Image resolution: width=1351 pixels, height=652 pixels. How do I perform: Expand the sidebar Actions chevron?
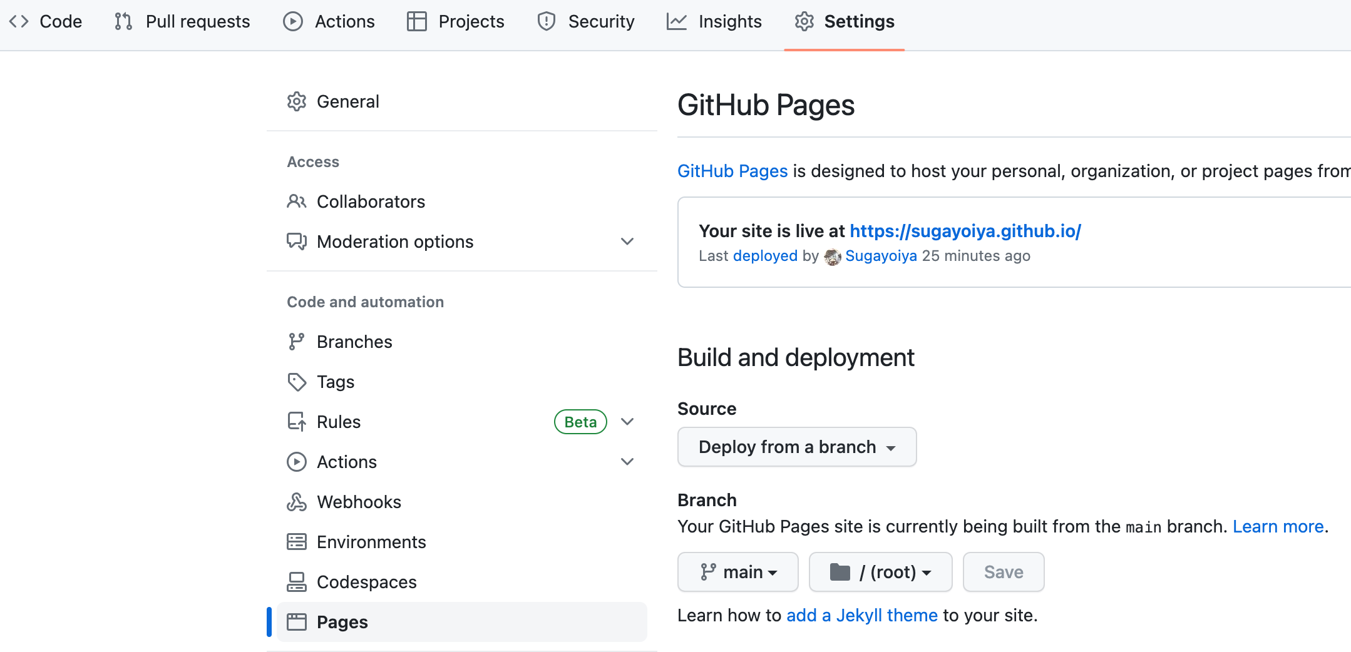[x=627, y=462]
